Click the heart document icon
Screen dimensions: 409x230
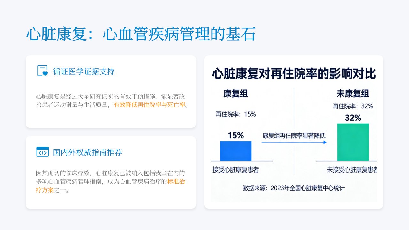click(42, 71)
